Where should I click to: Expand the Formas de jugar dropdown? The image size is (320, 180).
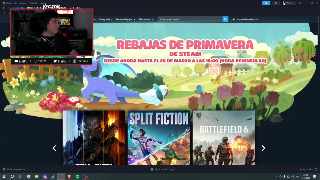click(125, 19)
